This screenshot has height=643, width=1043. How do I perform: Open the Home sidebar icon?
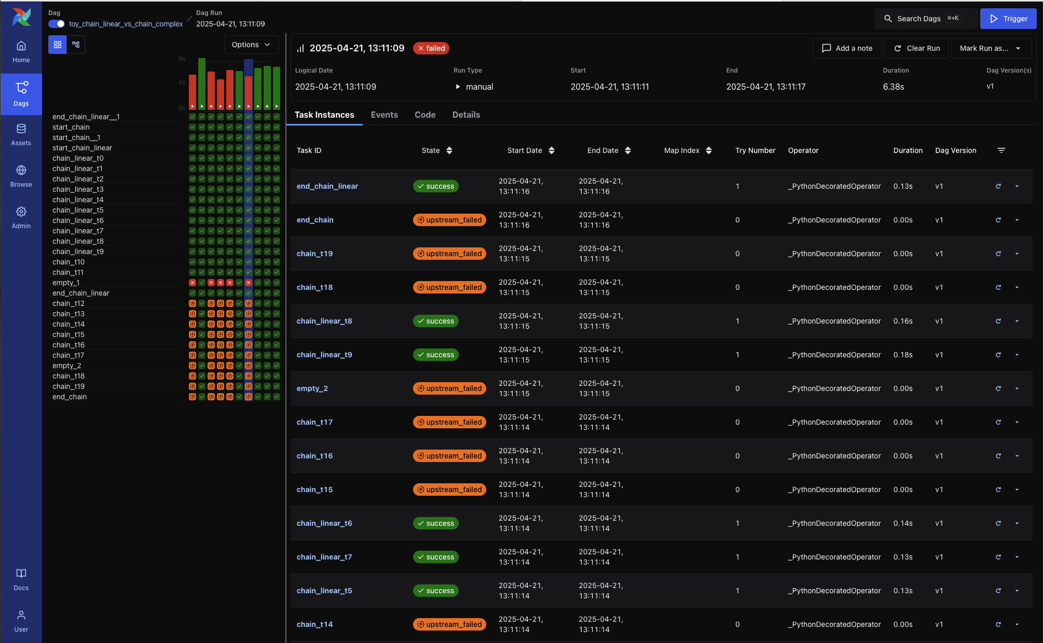21,51
